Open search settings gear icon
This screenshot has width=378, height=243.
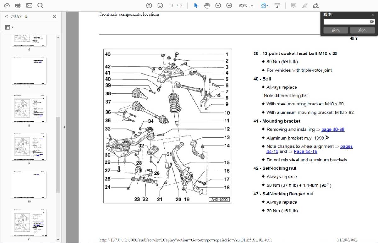pos(372,22)
